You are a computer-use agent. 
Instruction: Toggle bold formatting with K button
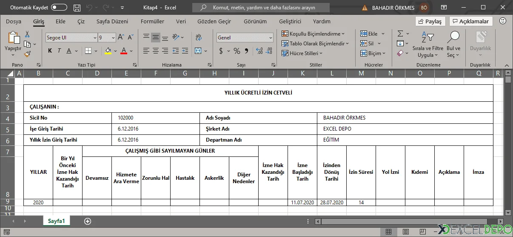tap(50, 51)
